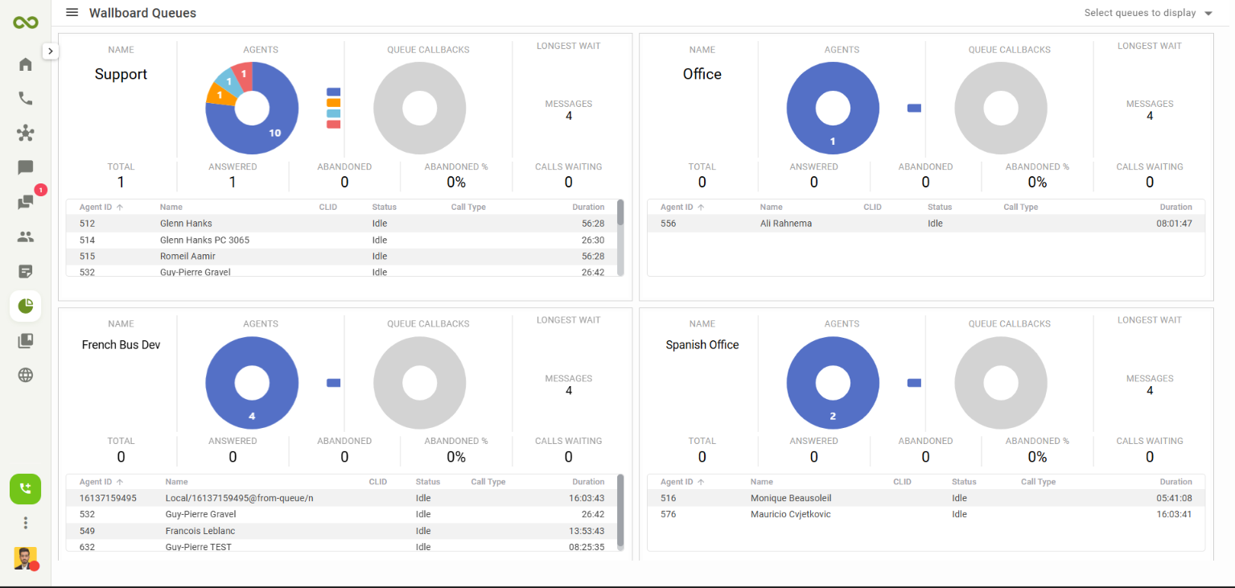Open the user profile avatar
The height and width of the screenshot is (588, 1235).
click(x=26, y=558)
